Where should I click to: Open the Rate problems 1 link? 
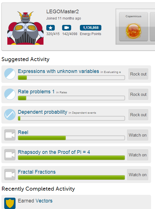point(36,92)
